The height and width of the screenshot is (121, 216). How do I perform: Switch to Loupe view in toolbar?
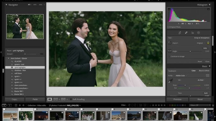(50, 99)
